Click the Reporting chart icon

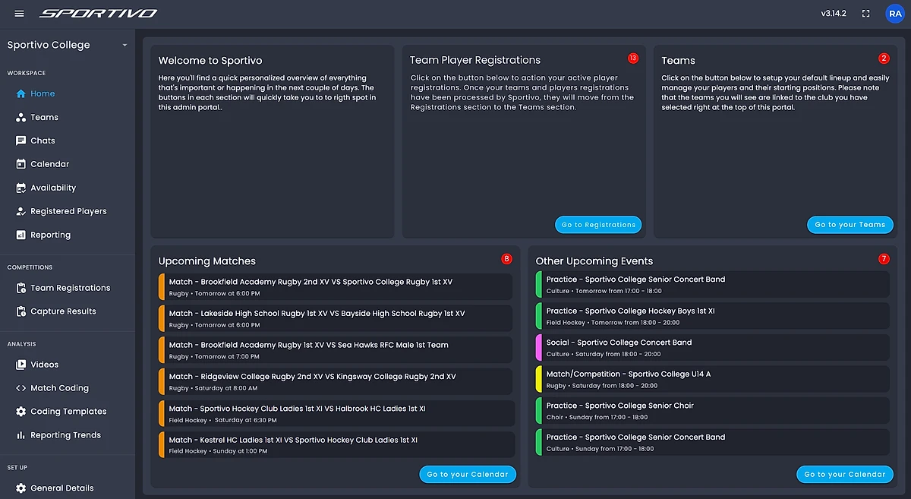click(21, 235)
